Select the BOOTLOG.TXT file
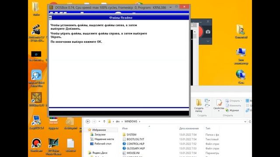The width and height of the screenshot is (280, 157). click(x=133, y=139)
